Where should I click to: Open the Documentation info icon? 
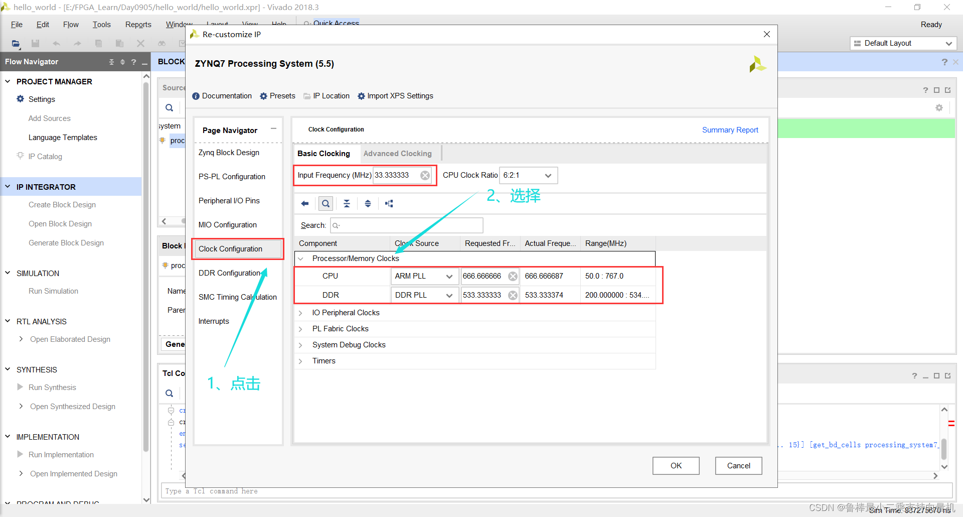tap(196, 96)
